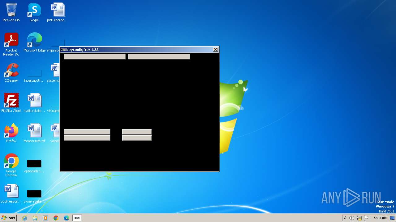
Task: Launch Windows Media Player from the taskbar
Action: point(45,218)
